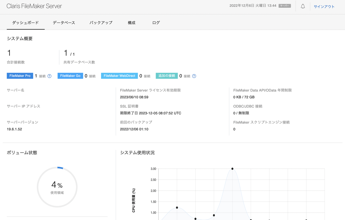Click the FileMaker WebDirect connection badge
The width and height of the screenshot is (345, 220).
[x=120, y=76]
